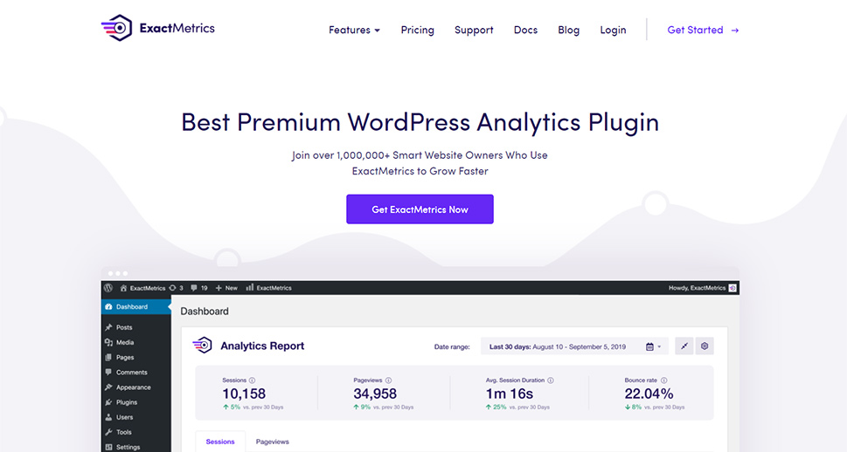Click the Get ExactMetrics Now button

coord(420,209)
